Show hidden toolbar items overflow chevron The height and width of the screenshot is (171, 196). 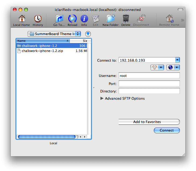coord(182,20)
